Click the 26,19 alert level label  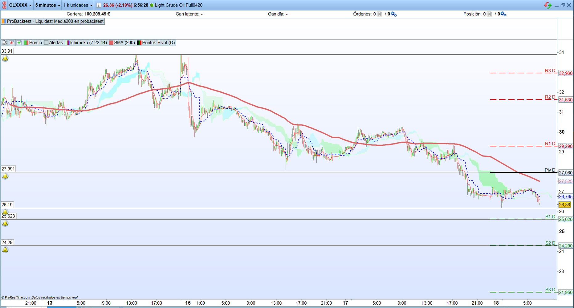tap(7, 205)
